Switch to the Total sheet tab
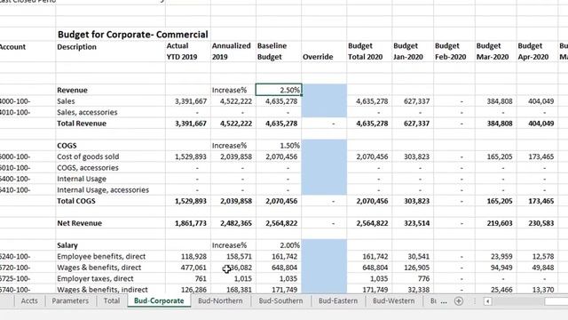The image size is (568, 320). coord(112,300)
